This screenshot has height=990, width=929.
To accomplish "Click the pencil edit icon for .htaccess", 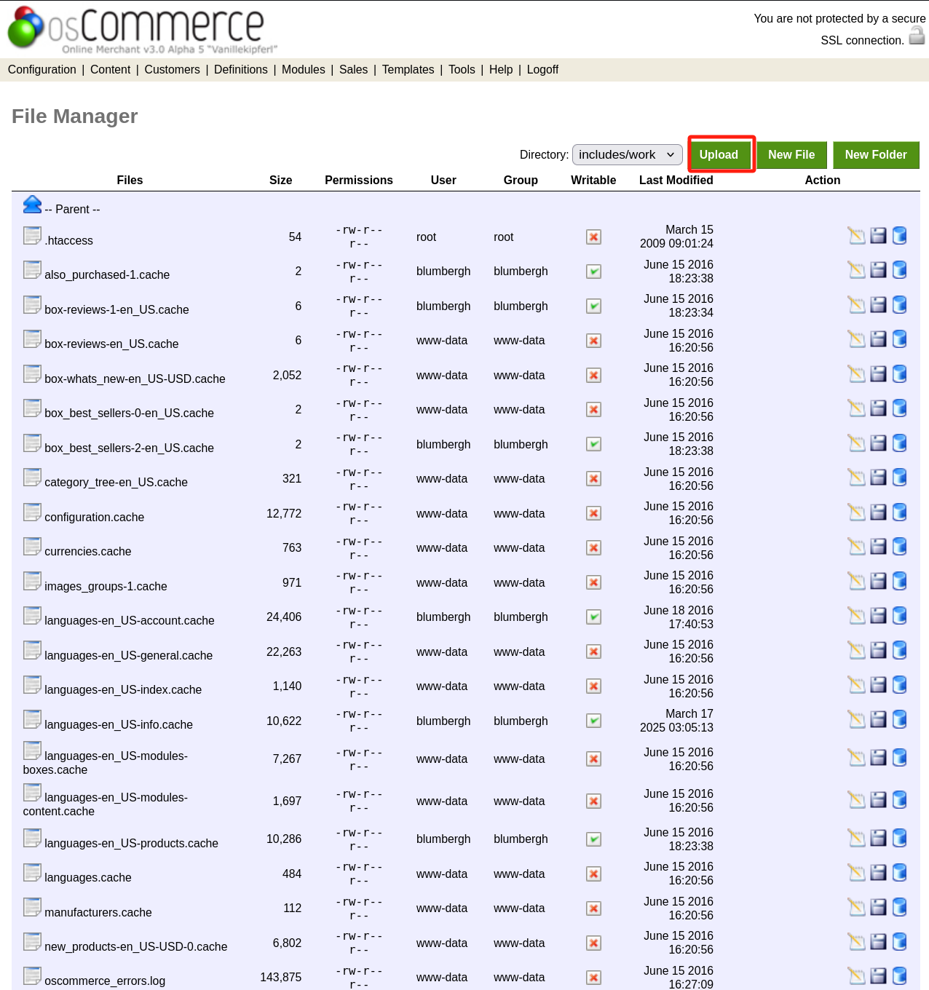I will tap(857, 236).
